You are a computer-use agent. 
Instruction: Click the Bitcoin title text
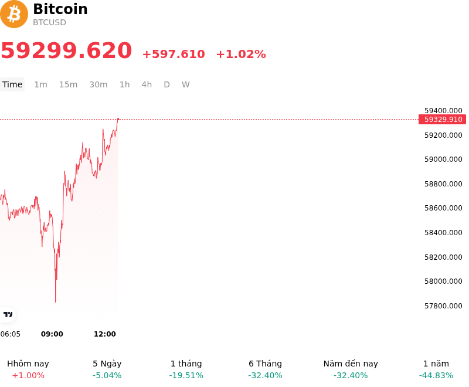pyautogui.click(x=60, y=9)
